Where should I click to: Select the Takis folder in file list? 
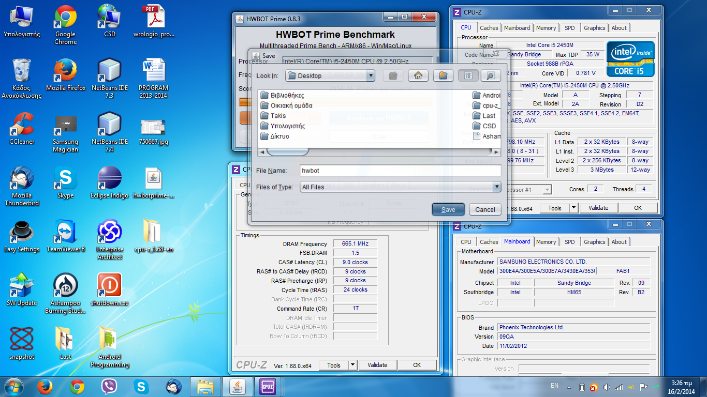273,116
